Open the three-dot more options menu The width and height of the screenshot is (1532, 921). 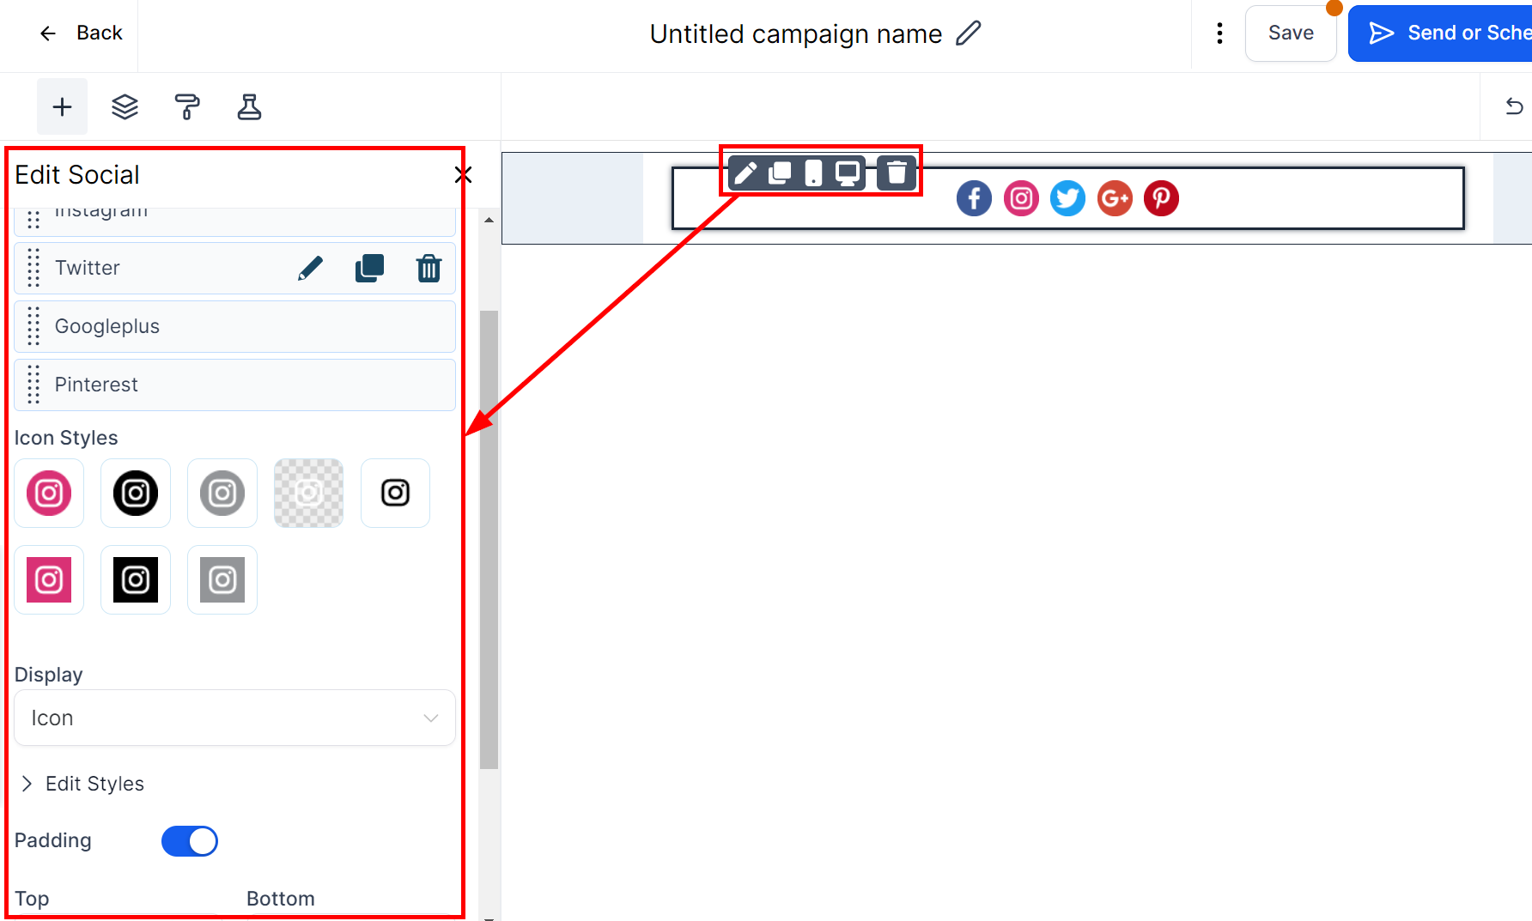pos(1219,33)
